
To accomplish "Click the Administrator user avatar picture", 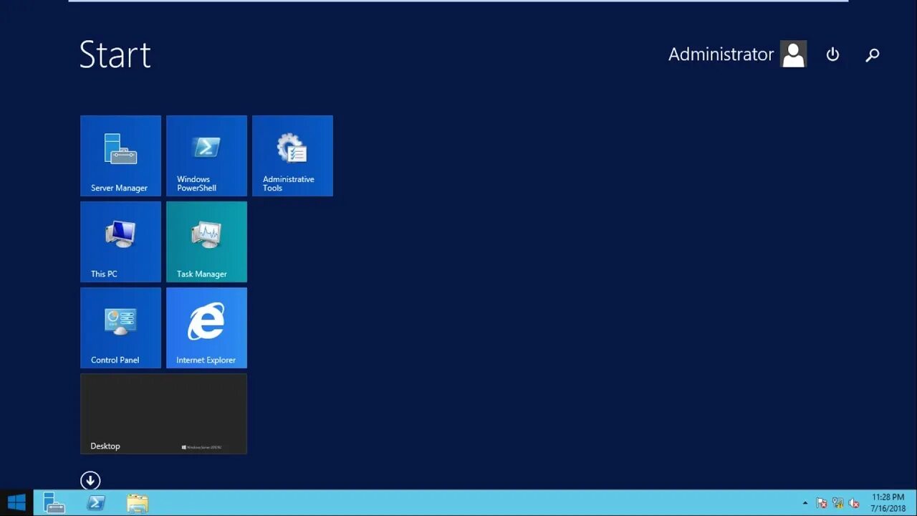I will click(x=794, y=54).
